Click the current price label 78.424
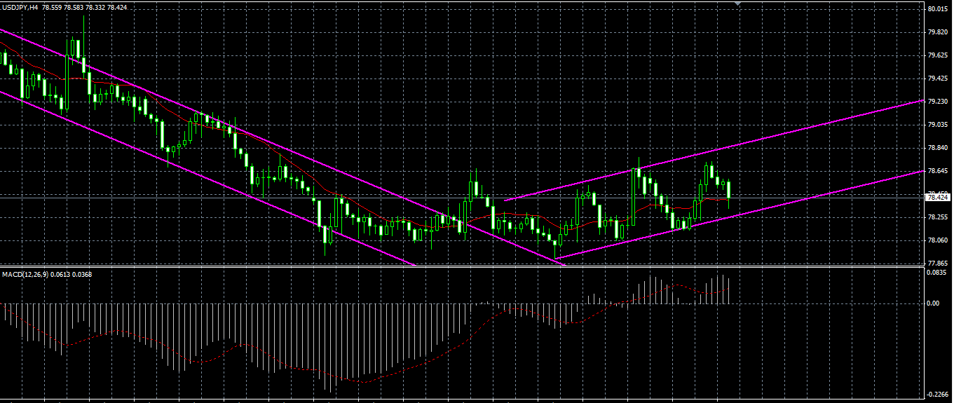 (937, 198)
